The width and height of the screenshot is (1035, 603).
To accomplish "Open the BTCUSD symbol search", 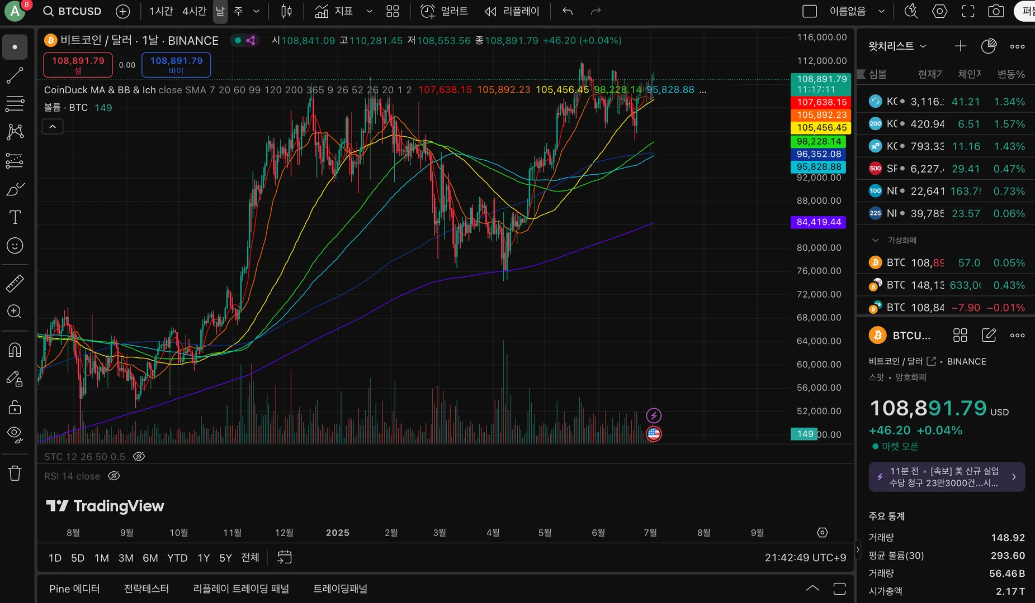I will click(x=73, y=11).
